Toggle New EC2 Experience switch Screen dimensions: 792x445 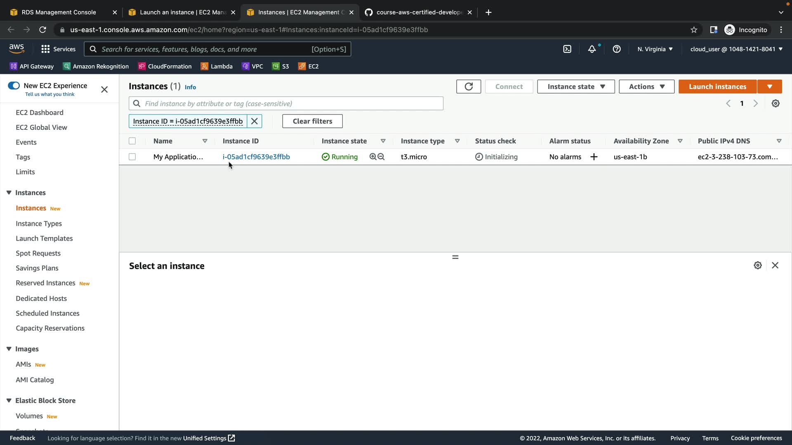point(14,86)
